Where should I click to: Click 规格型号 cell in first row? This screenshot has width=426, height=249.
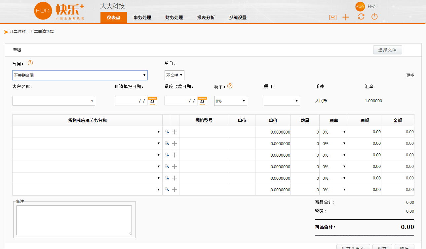point(204,132)
